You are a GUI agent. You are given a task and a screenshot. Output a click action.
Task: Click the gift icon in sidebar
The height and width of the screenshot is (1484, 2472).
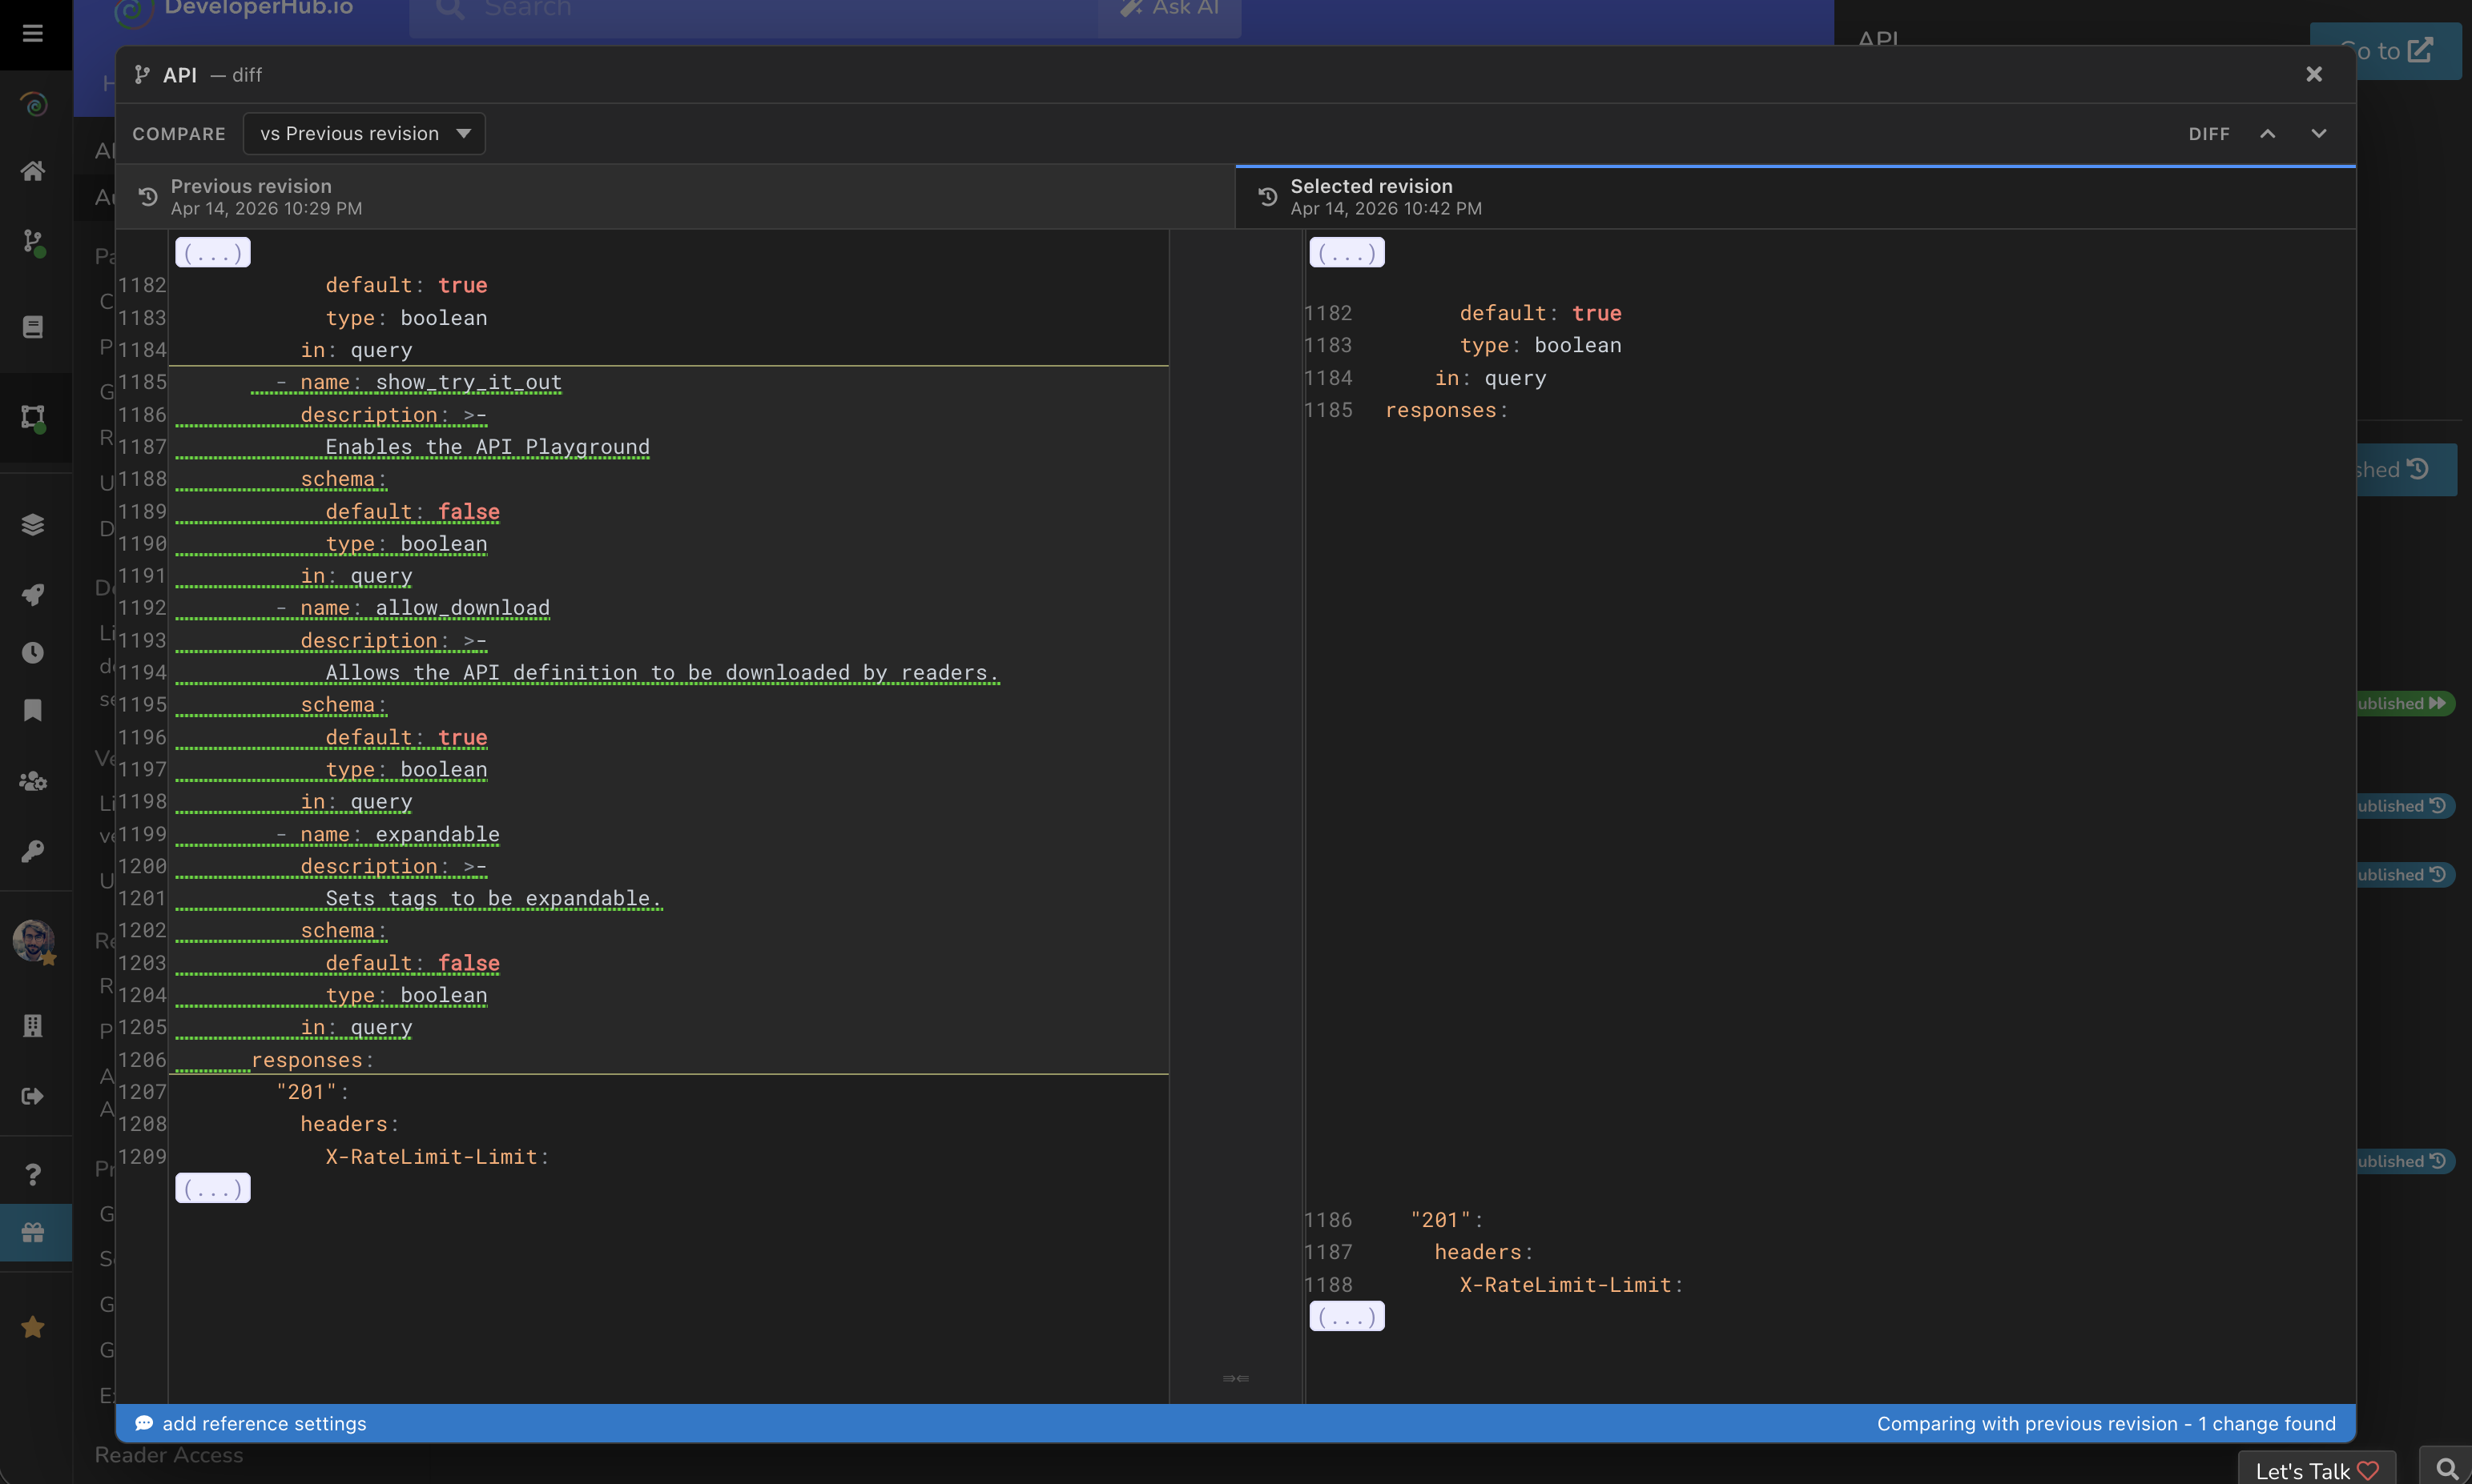(33, 1232)
